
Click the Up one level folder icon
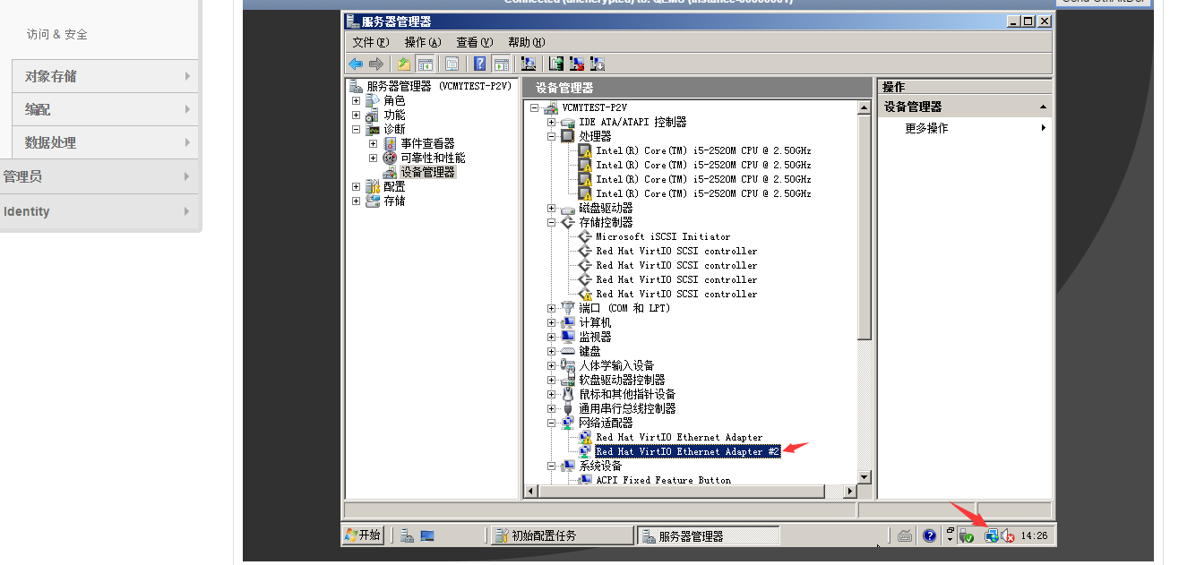(x=404, y=64)
